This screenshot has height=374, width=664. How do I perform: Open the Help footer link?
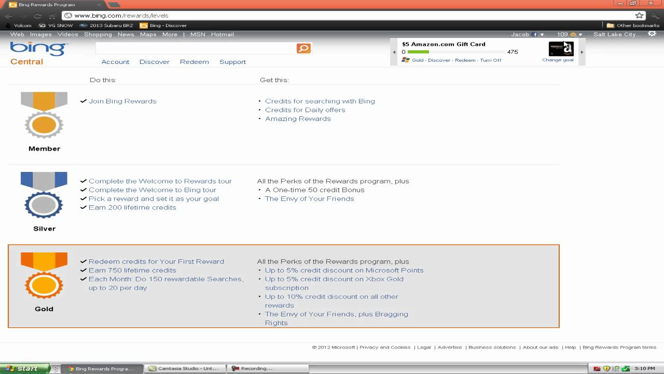(x=571, y=348)
